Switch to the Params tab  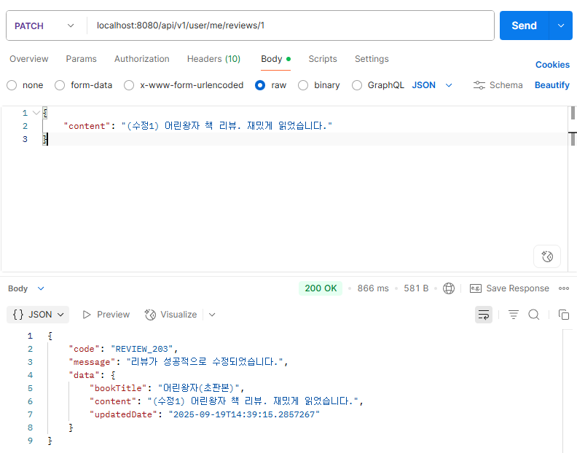(82, 59)
